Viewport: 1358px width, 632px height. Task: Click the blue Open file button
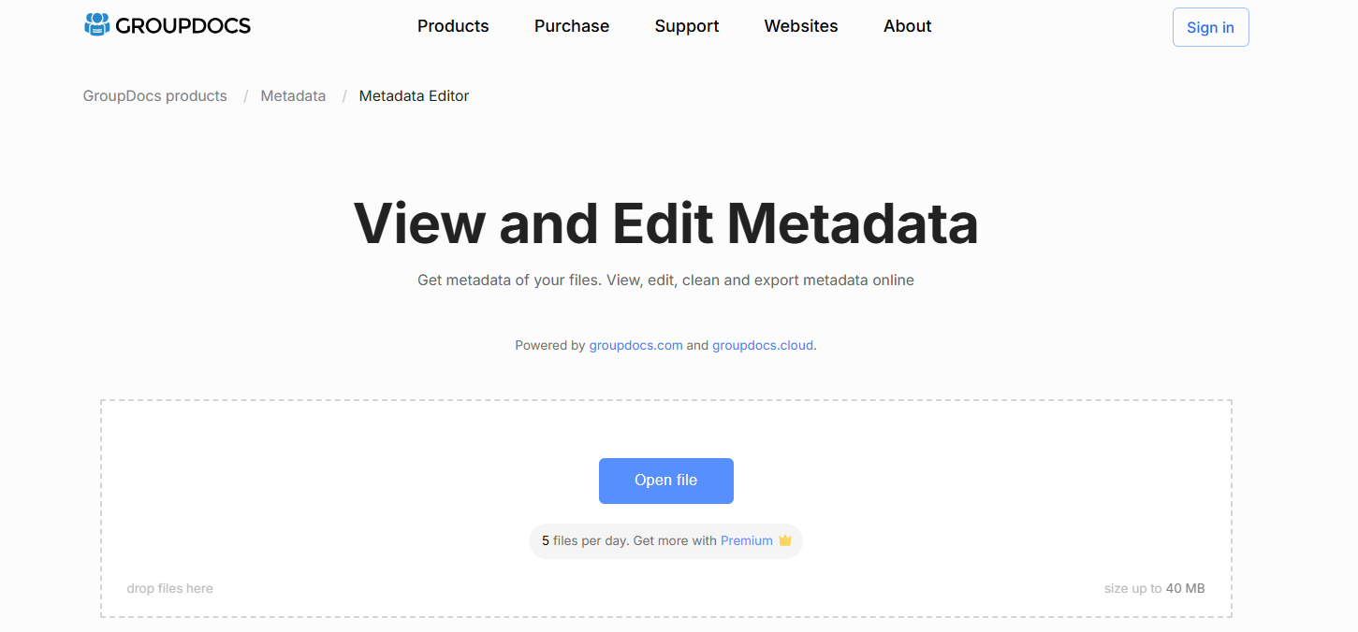pos(666,481)
